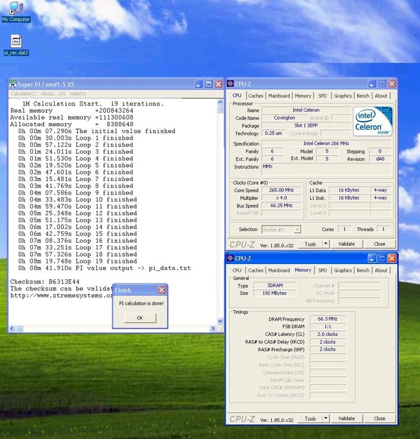Click Super PI horizontal scrollbar left arrow

point(12,329)
